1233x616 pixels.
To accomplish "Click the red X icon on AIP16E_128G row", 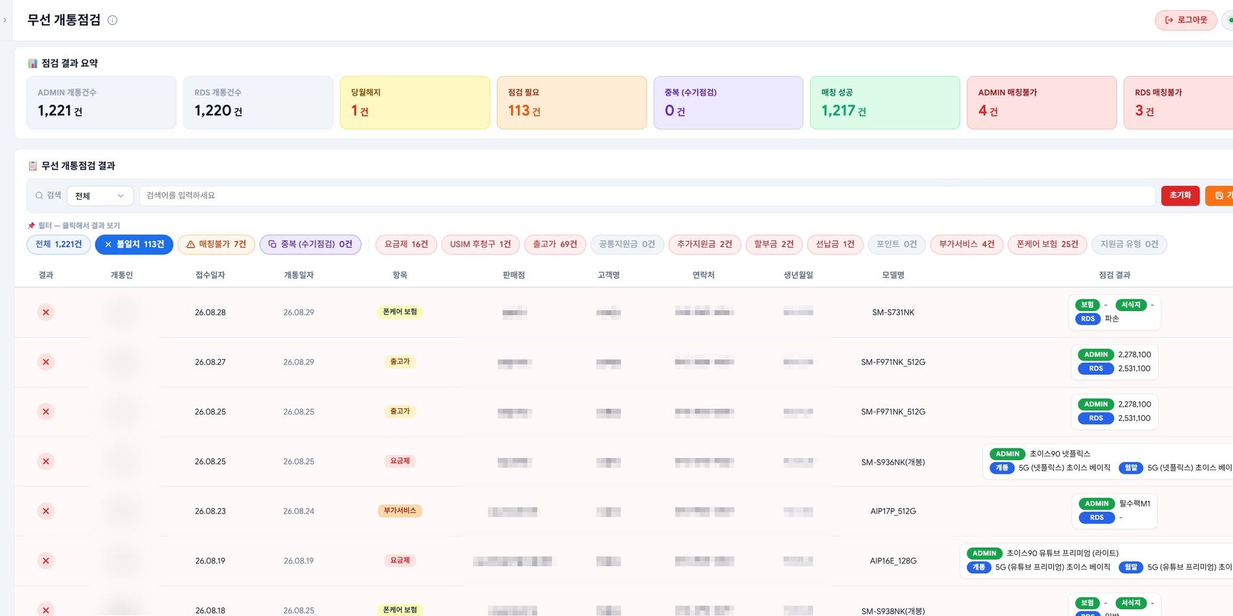I will click(x=46, y=561).
